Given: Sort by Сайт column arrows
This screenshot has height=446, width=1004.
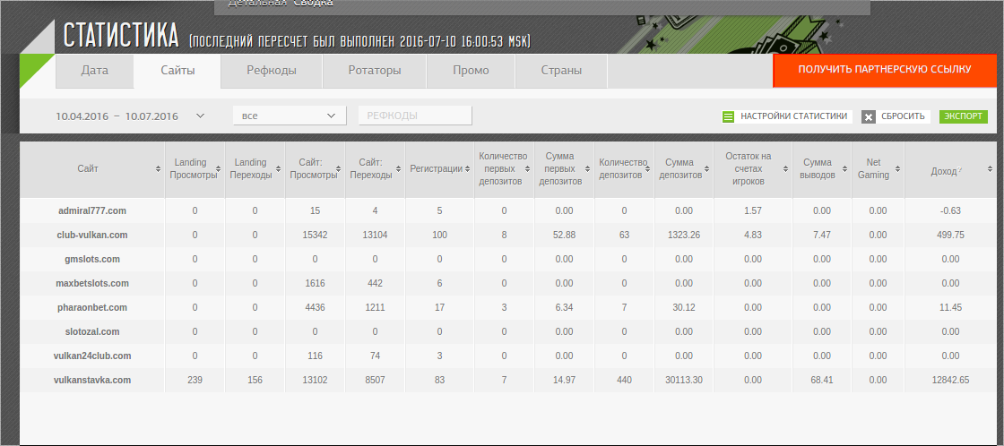Looking at the screenshot, I should click(x=158, y=169).
